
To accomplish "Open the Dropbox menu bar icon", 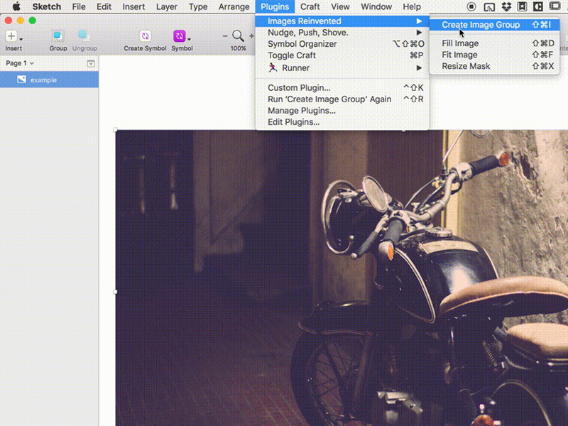I will (506, 6).
